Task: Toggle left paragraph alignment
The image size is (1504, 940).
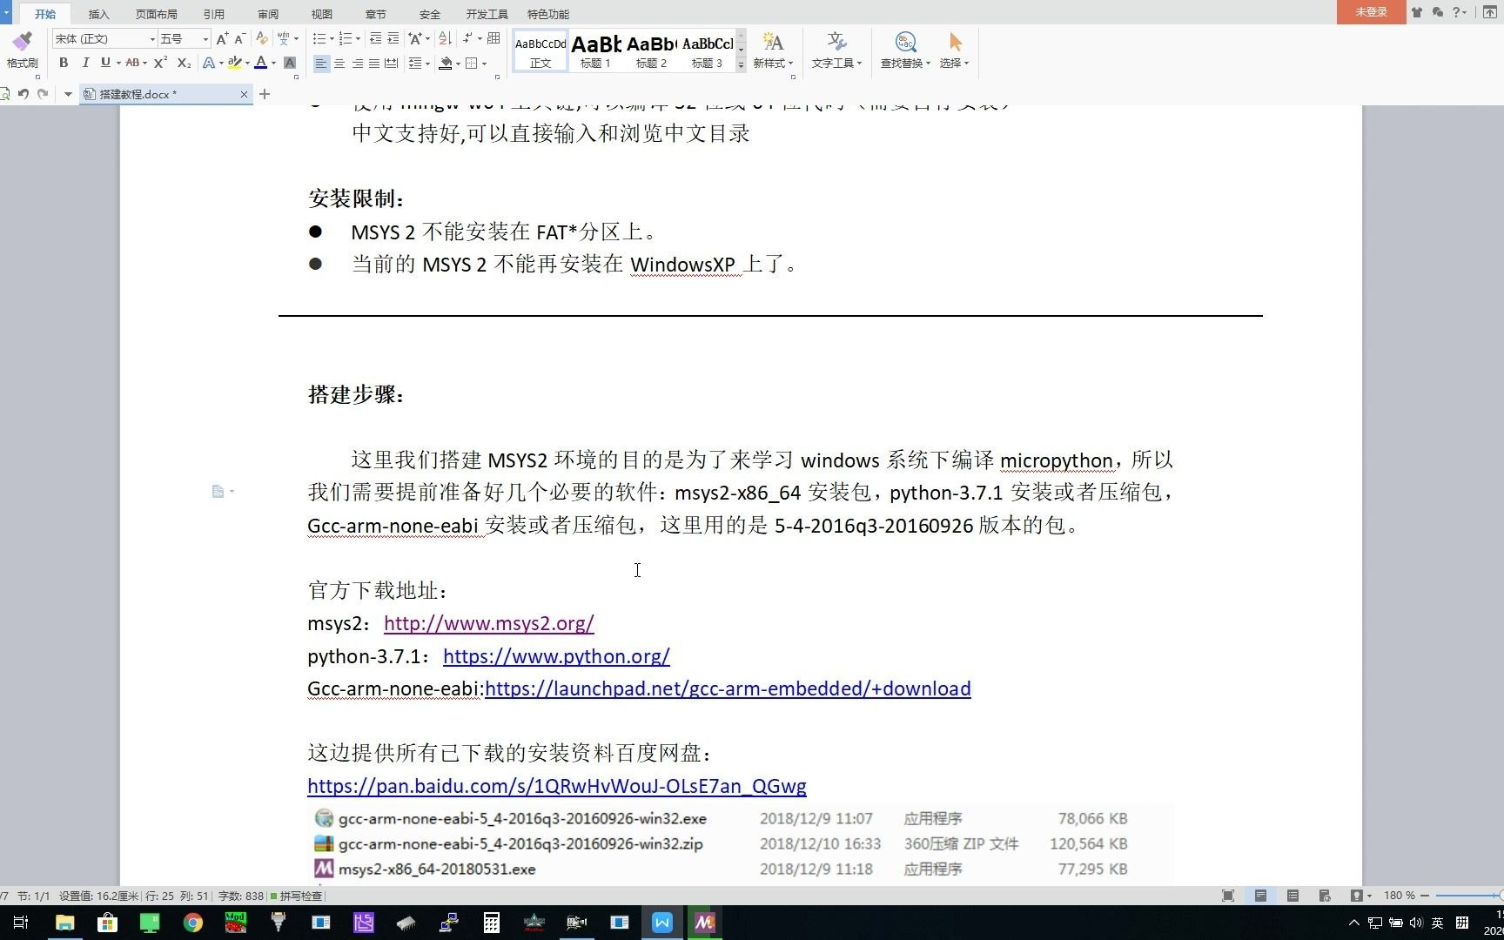Action: (x=321, y=63)
